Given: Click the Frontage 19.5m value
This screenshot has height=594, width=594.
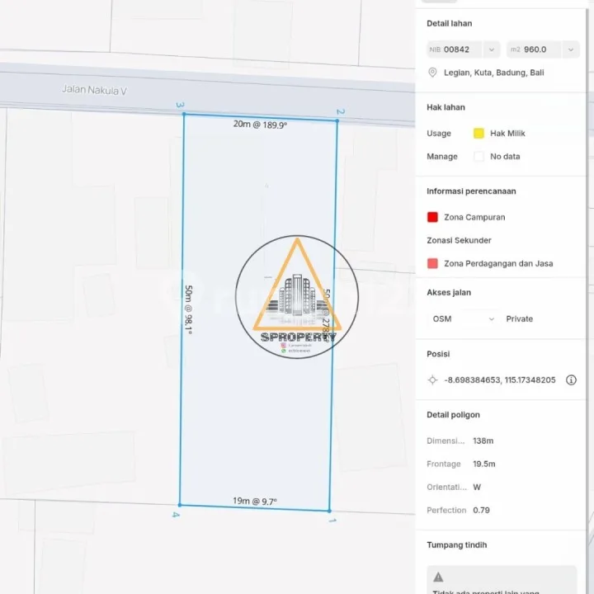Looking at the screenshot, I should coord(483,464).
